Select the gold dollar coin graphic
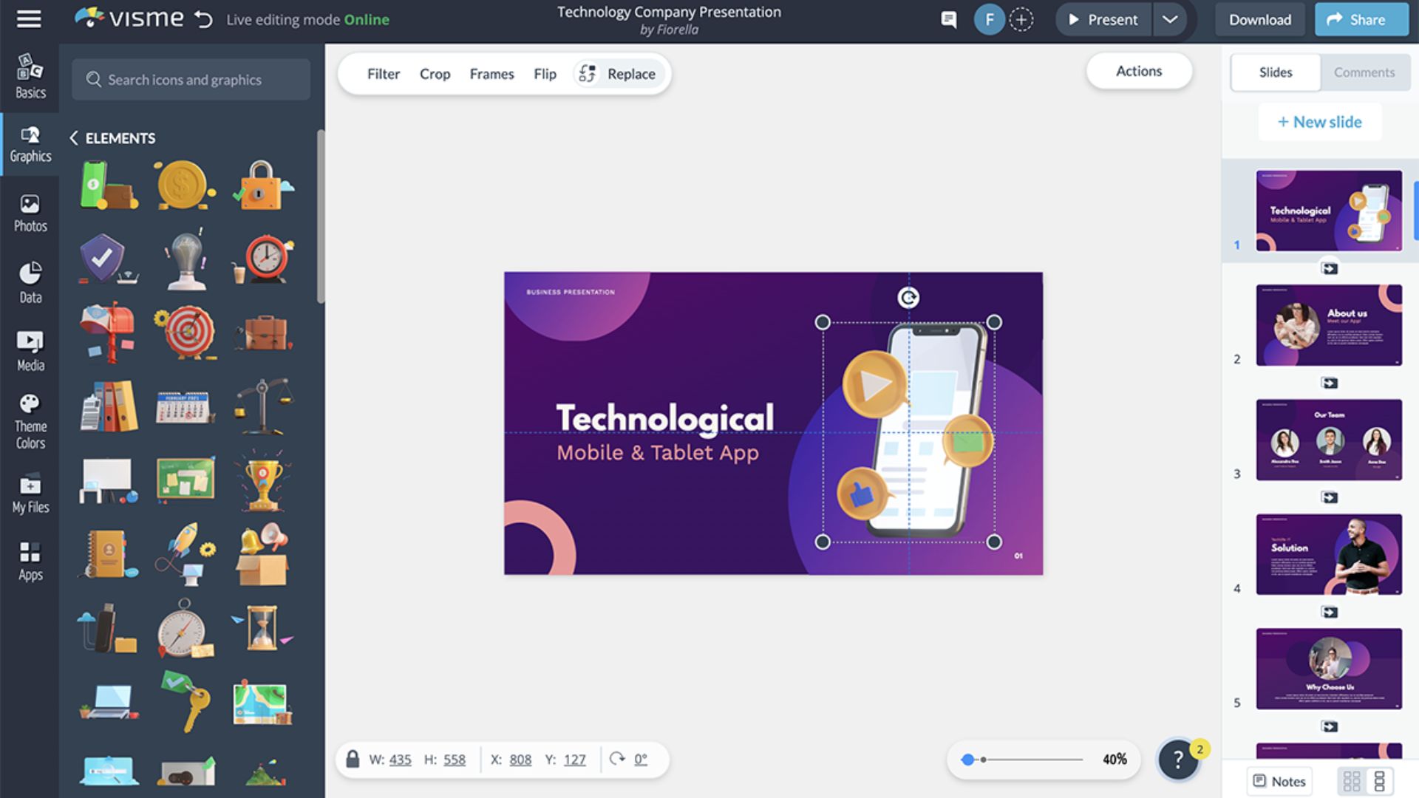 click(184, 185)
